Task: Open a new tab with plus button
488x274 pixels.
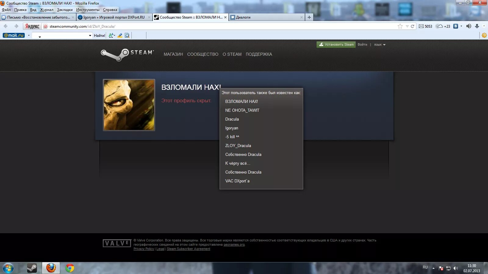Action: 309,17
